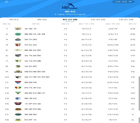
Task: Click the 里奥阿维 team badge
Action: (18, 109)
